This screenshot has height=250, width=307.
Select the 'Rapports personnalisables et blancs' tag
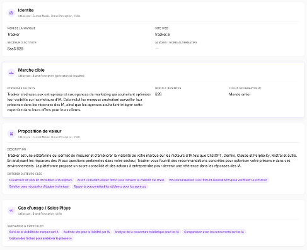(x=110, y=186)
